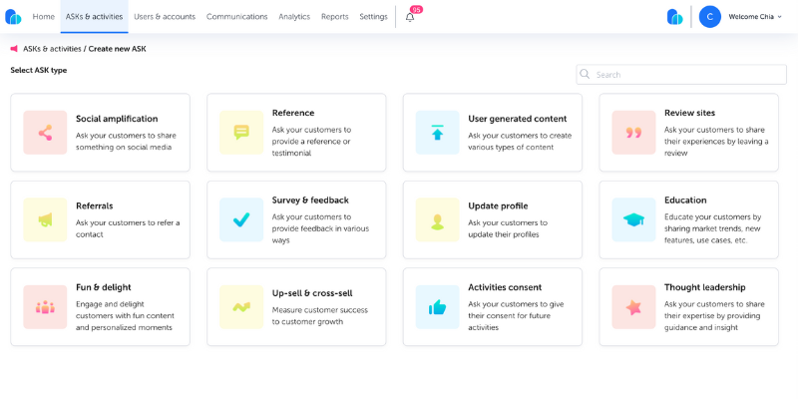Click the User generated content upload icon

(x=437, y=133)
